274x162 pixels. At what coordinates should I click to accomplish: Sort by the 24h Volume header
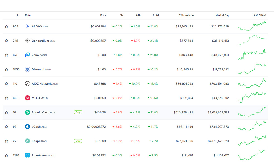[x=186, y=15]
